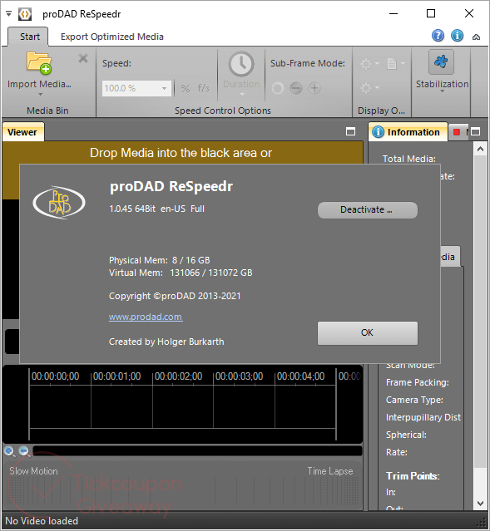Click the 'Total Media:' label
490x531 pixels.
(409, 159)
